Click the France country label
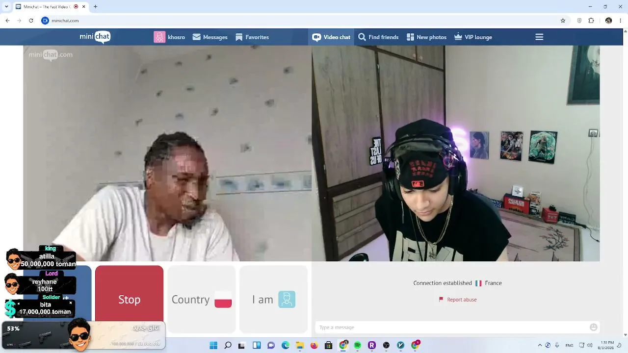This screenshot has width=628, height=353. [x=493, y=283]
